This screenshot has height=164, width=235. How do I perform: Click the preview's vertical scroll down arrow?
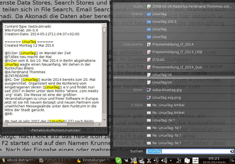pyautogui.click(x=104, y=120)
